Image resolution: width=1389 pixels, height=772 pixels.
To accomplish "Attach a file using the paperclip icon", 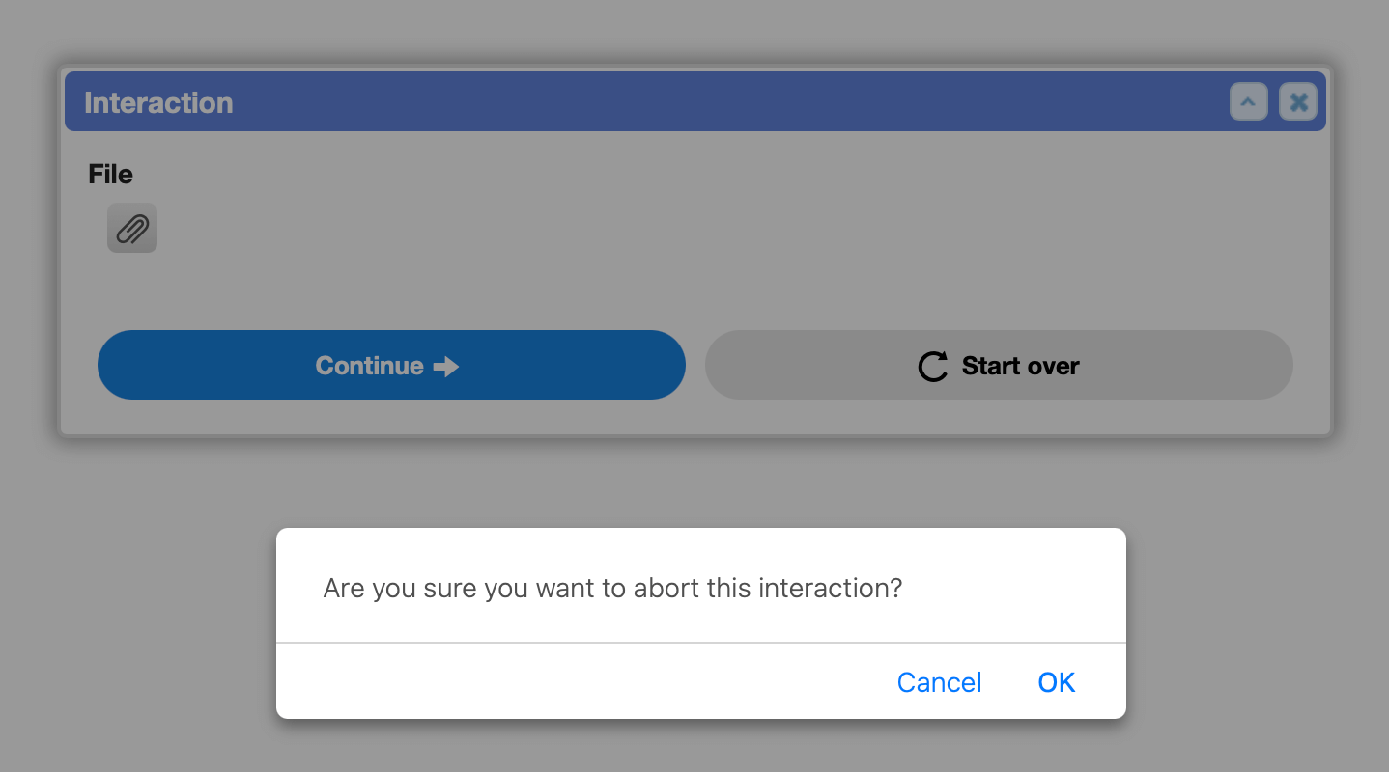I will [132, 229].
